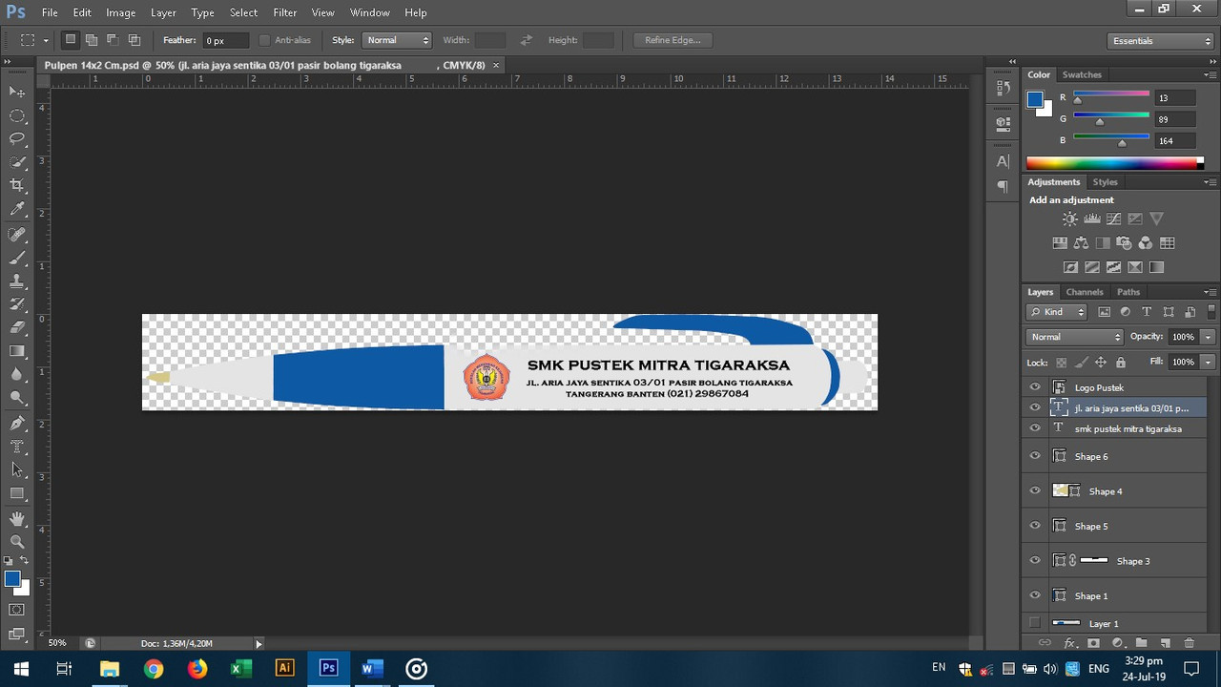Select the Gradient tool

tap(17, 351)
